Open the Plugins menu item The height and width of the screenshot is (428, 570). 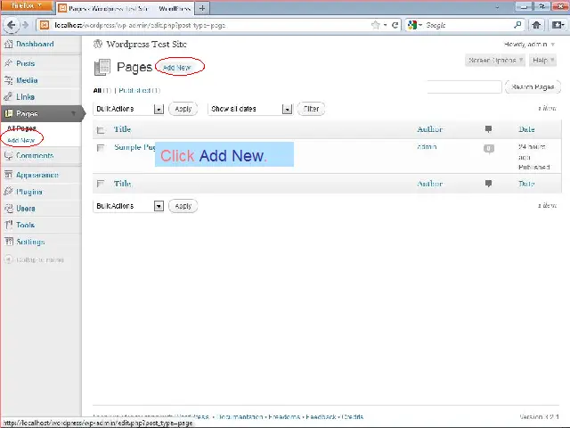tap(29, 192)
